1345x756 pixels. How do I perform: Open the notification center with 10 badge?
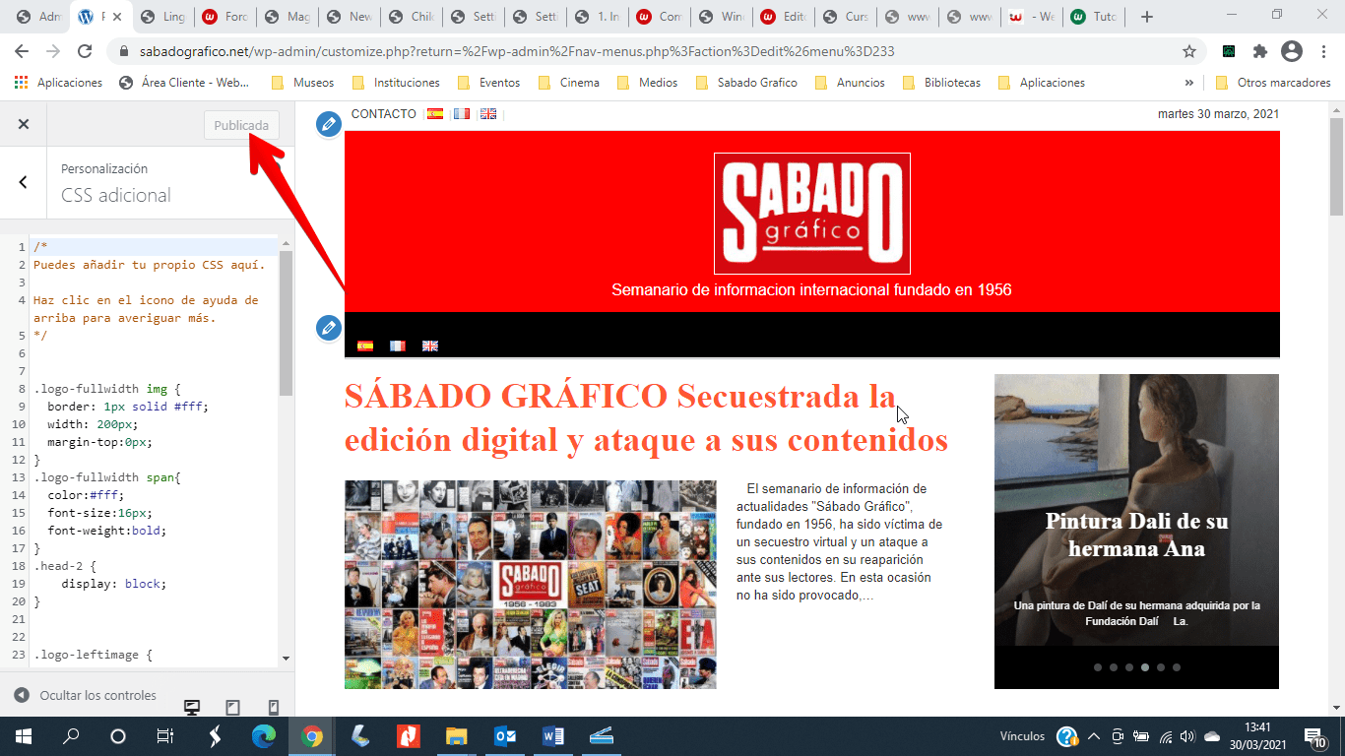[1313, 736]
